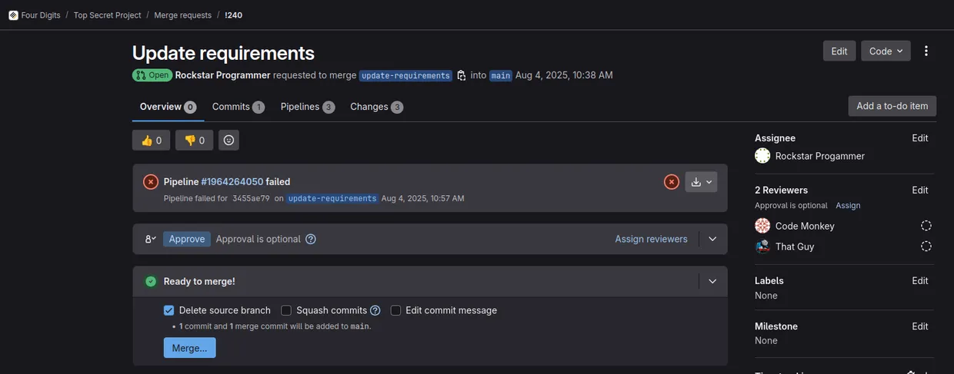Switch to the Pipelines tab
The height and width of the screenshot is (374, 954).
pos(307,107)
